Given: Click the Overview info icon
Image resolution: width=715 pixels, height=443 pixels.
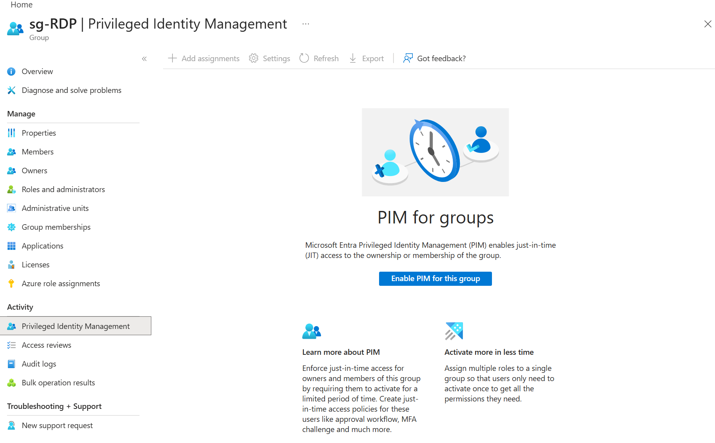Looking at the screenshot, I should point(11,72).
